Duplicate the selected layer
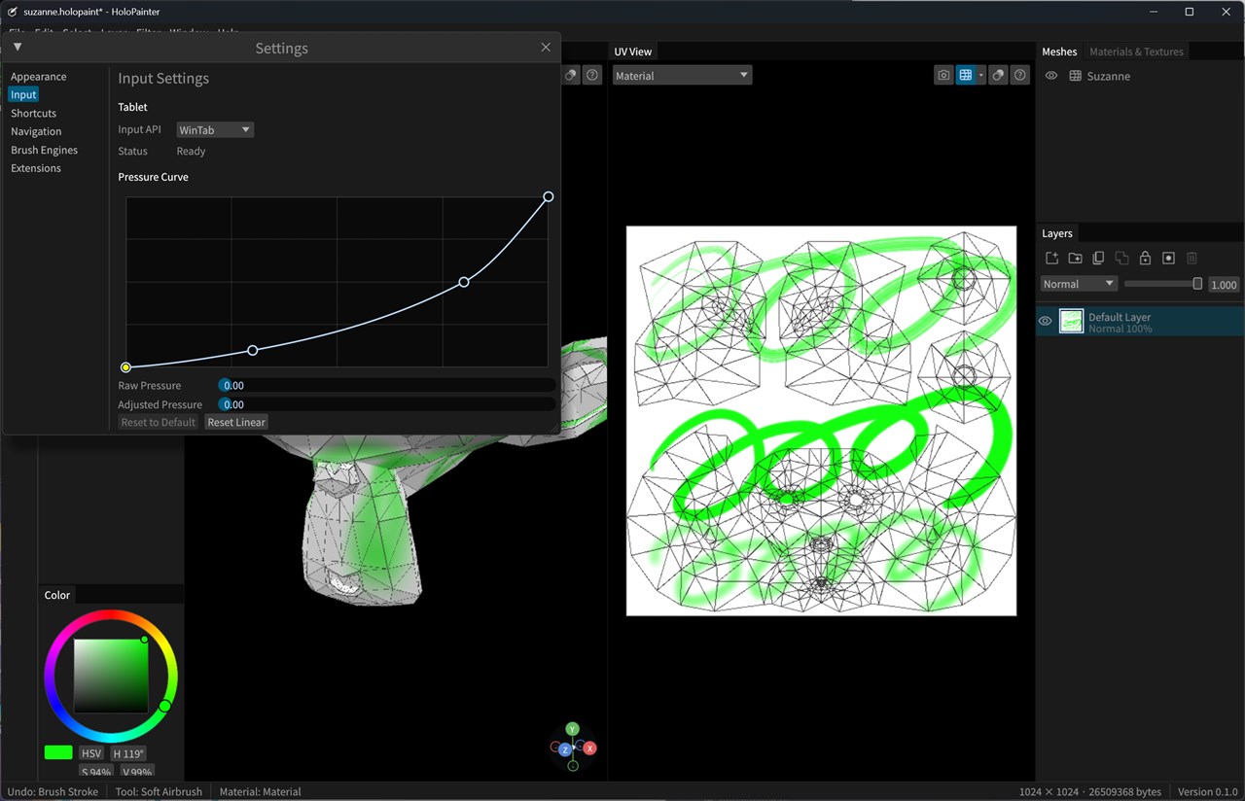This screenshot has width=1245, height=801. coord(1098,258)
